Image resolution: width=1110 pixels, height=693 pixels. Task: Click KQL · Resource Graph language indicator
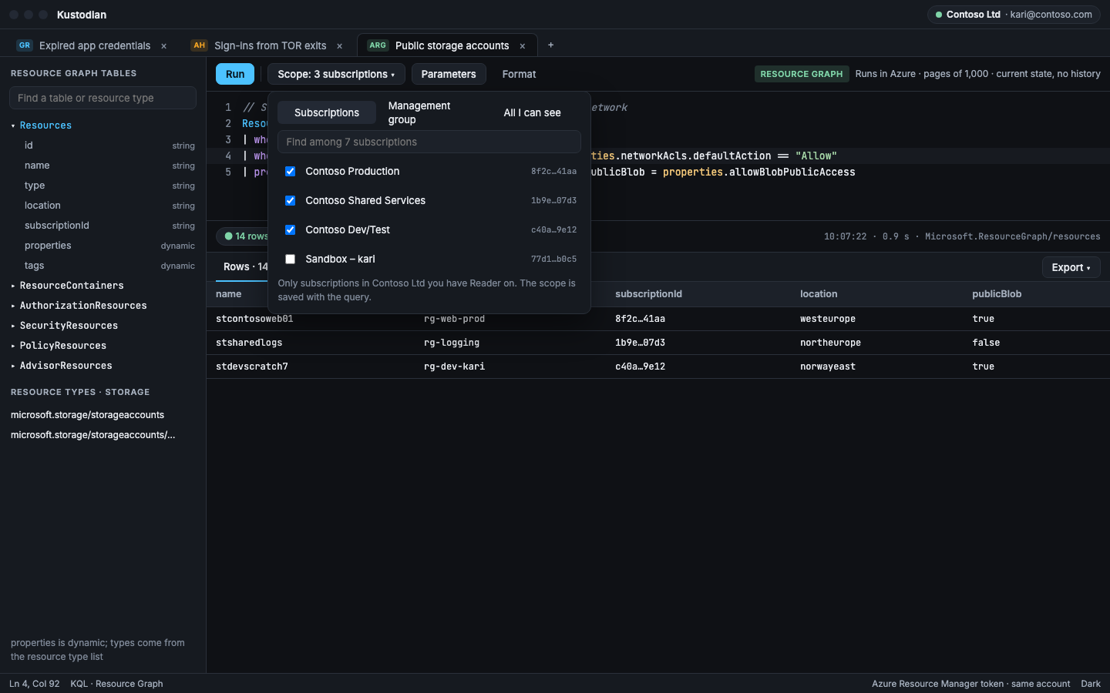pyautogui.click(x=116, y=684)
